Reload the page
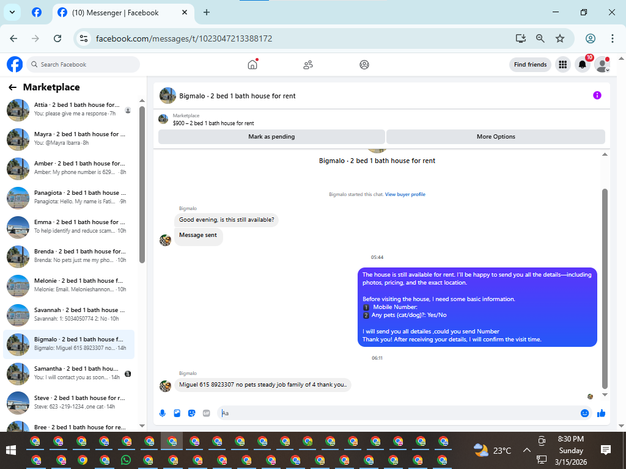626x469 pixels. pyautogui.click(x=57, y=38)
